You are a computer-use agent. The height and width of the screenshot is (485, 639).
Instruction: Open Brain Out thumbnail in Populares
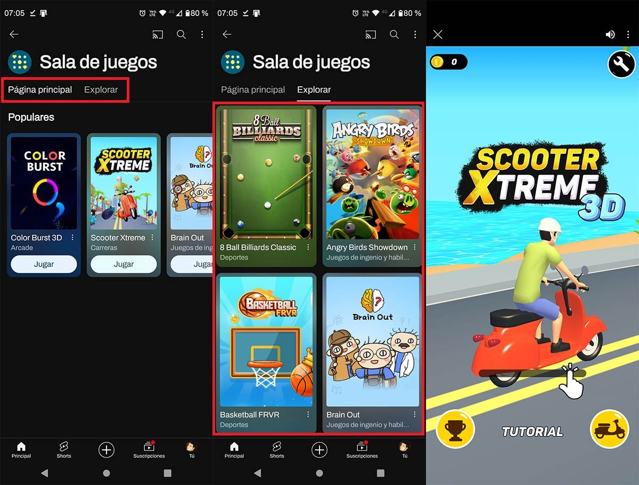tap(192, 183)
